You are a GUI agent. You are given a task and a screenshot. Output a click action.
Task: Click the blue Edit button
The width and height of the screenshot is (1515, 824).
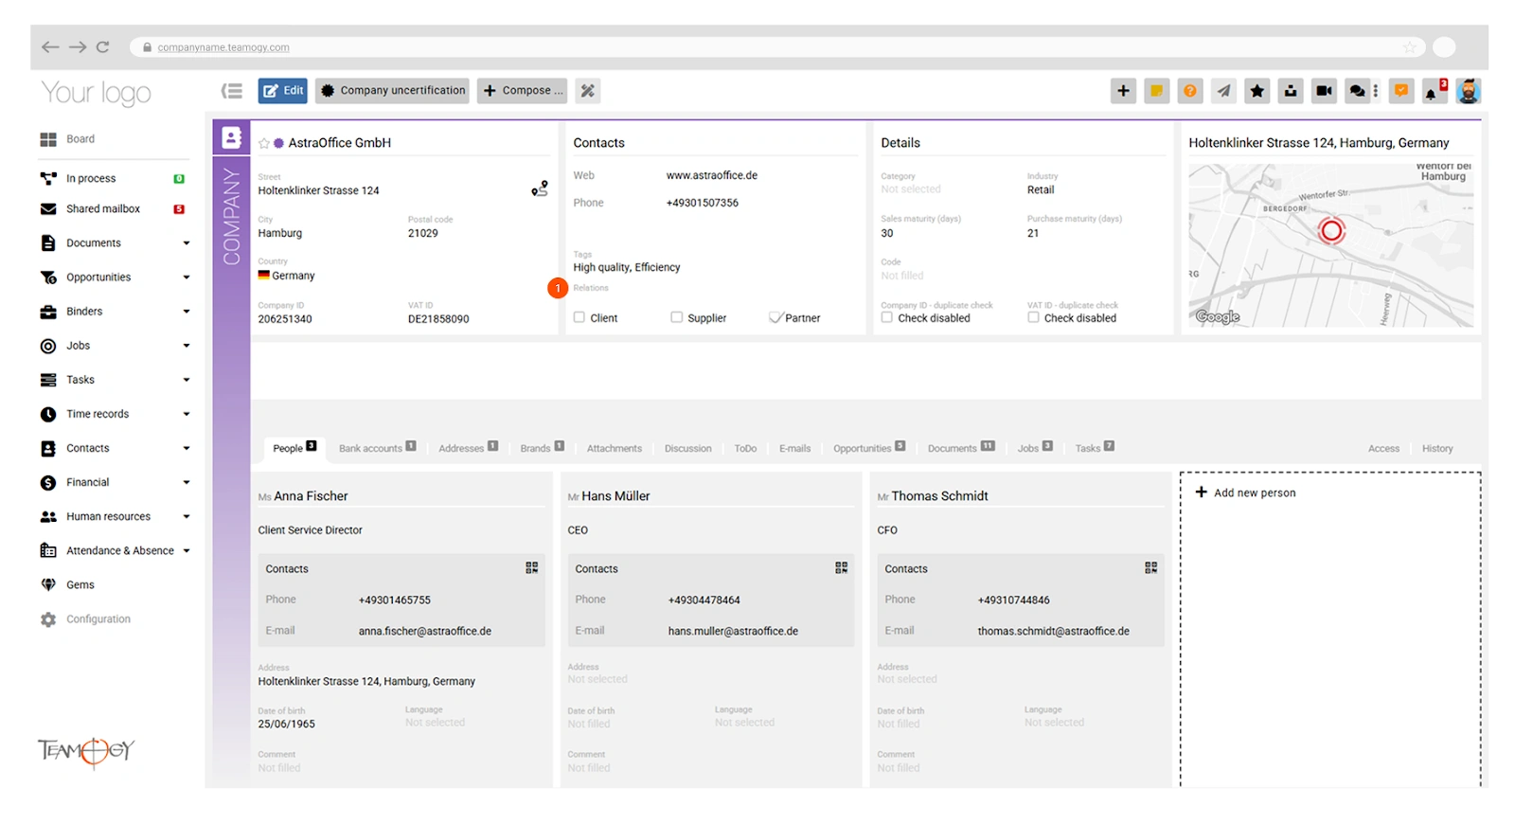coord(282,91)
